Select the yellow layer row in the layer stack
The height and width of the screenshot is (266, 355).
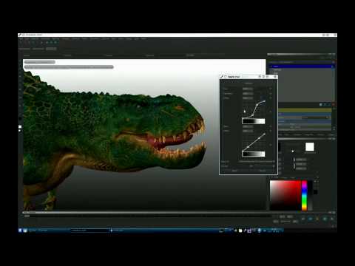305,110
